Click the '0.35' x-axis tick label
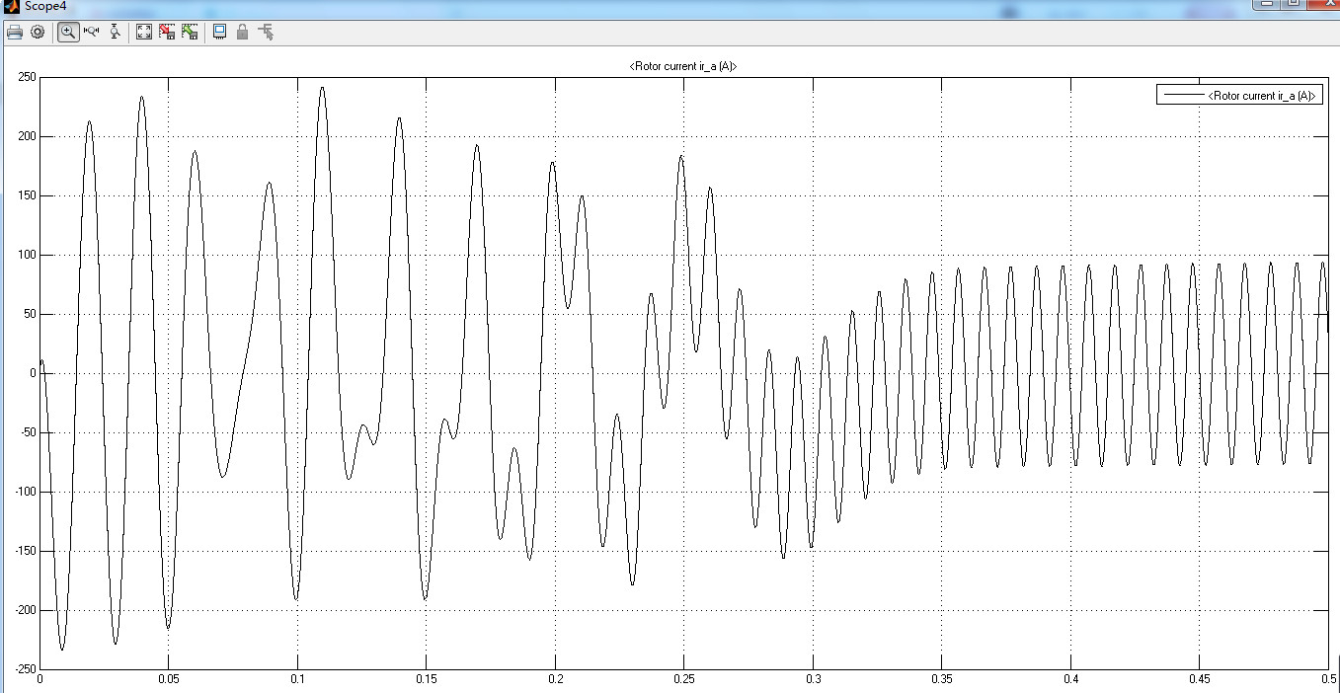 942,680
